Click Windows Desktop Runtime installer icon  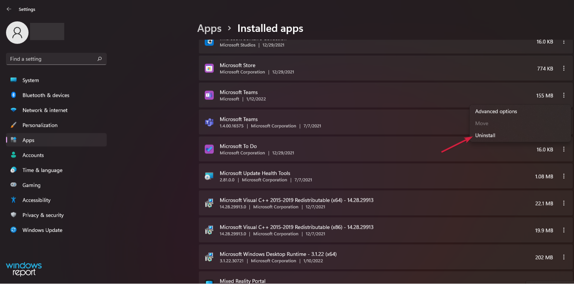click(209, 257)
